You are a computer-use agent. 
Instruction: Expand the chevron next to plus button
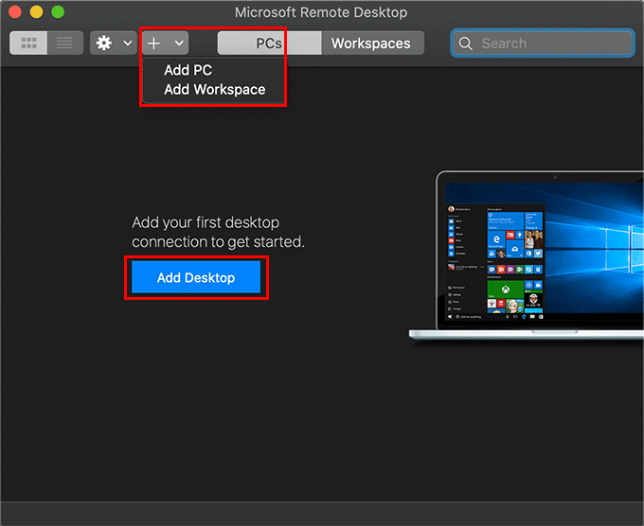tap(179, 44)
